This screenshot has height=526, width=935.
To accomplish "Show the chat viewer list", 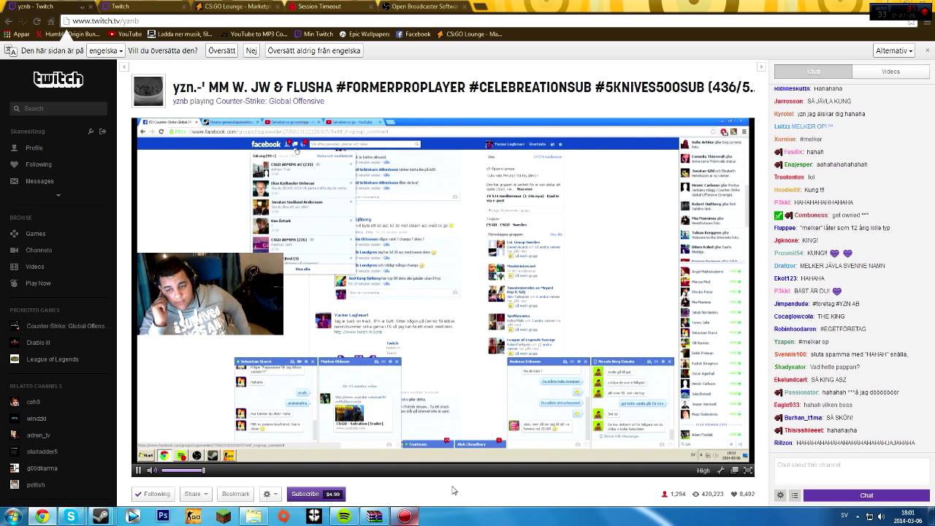I will (795, 495).
